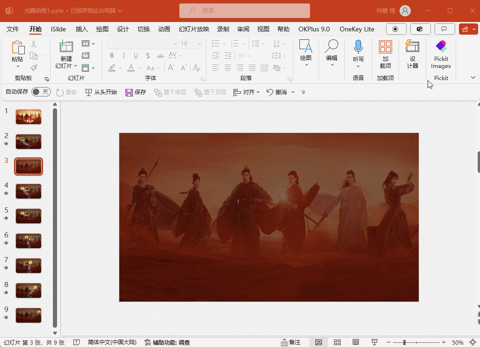Select slide 5 thumbnail
Image resolution: width=480 pixels, height=347 pixels.
(29, 216)
